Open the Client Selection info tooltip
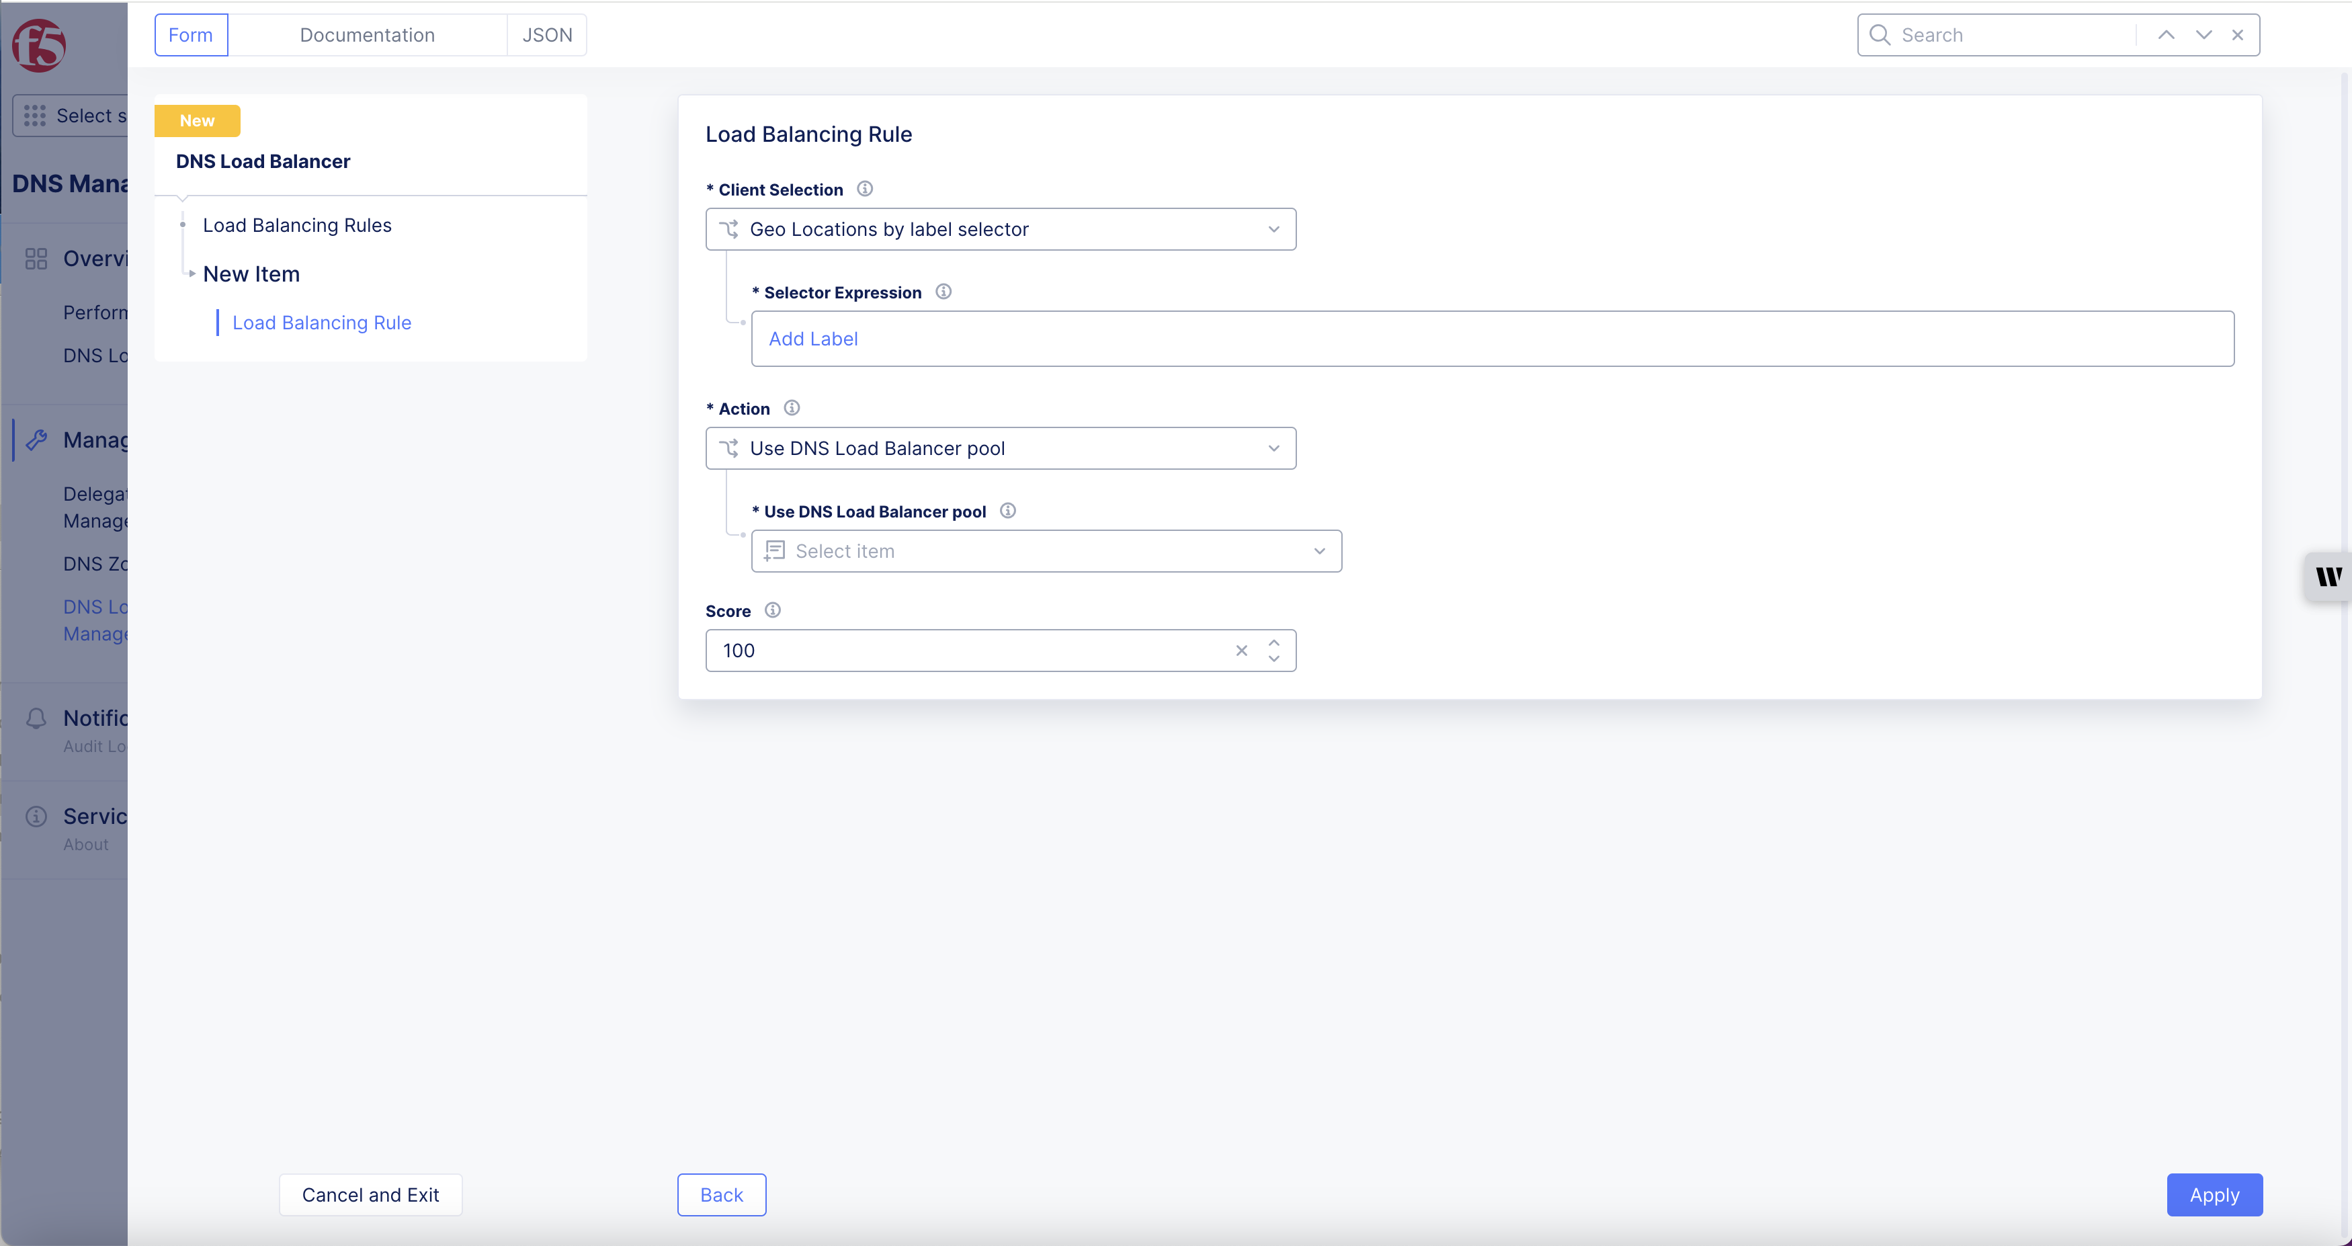 tap(865, 189)
